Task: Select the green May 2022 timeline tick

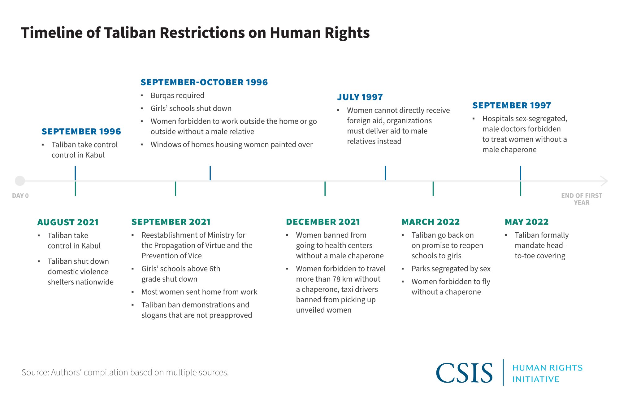Action: click(521, 189)
